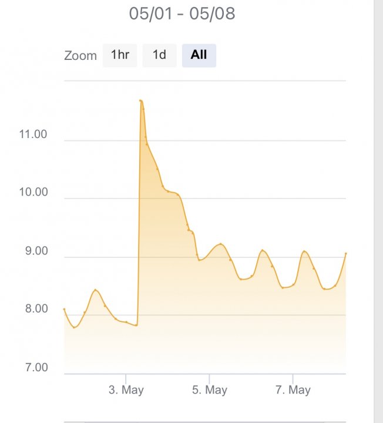Click the highest peak point of the chart

pos(140,100)
